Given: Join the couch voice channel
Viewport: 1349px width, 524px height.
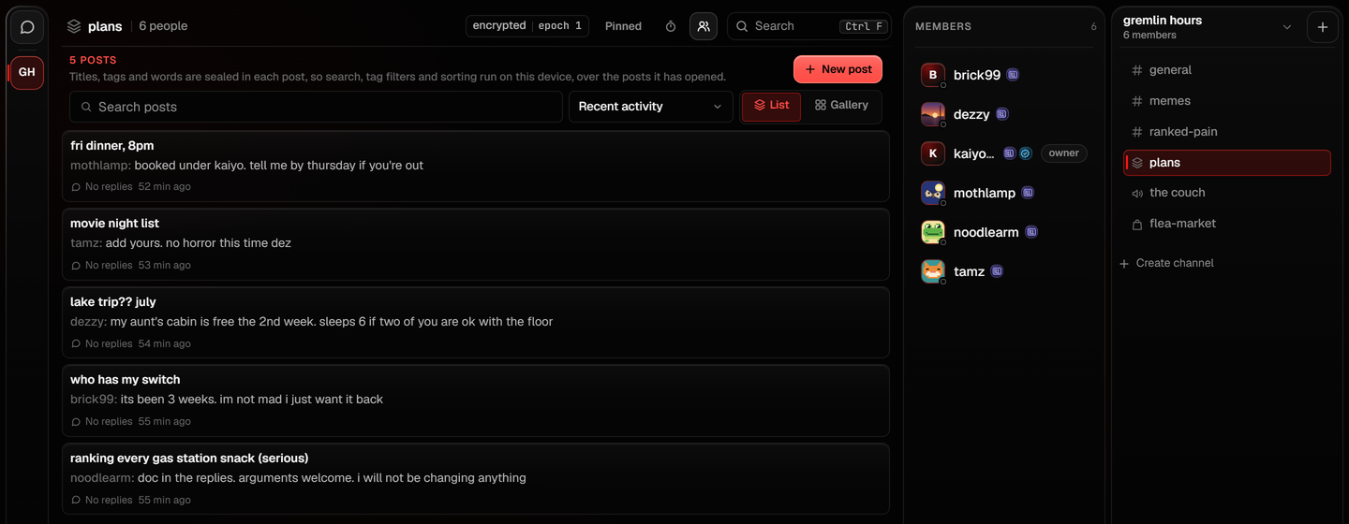Looking at the screenshot, I should (1227, 193).
